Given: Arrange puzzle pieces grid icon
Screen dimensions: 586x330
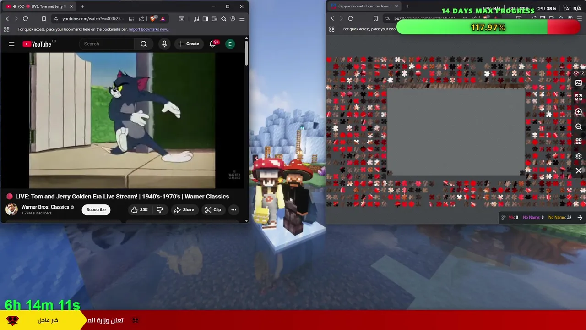Looking at the screenshot, I should pos(579,142).
